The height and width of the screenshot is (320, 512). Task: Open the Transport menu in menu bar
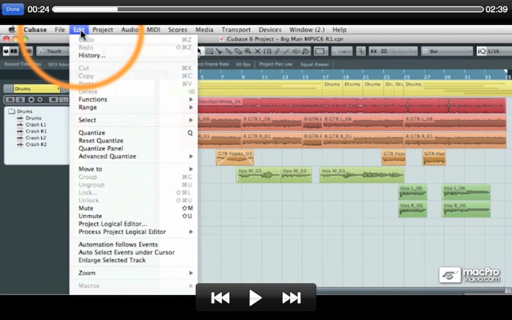[x=236, y=29]
